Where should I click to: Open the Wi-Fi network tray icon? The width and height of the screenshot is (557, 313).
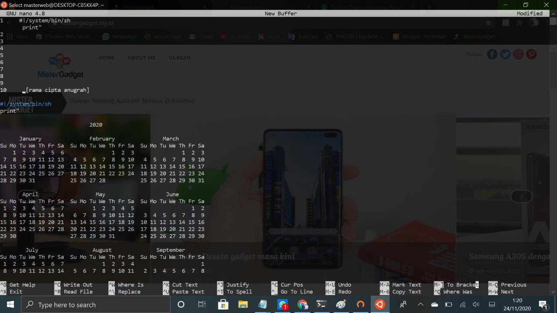[x=463, y=305]
